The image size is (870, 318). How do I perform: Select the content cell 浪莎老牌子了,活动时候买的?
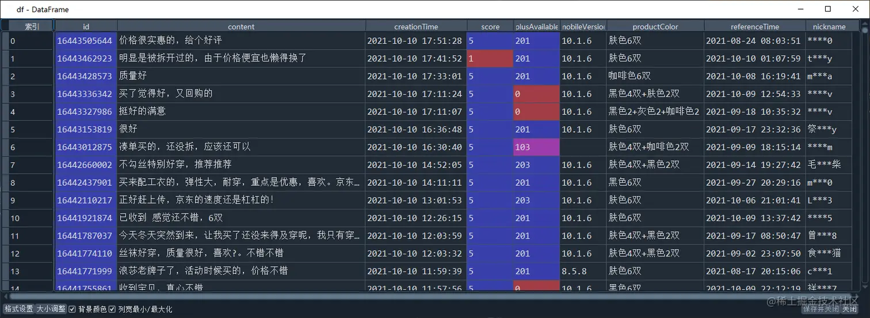pyautogui.click(x=241, y=271)
